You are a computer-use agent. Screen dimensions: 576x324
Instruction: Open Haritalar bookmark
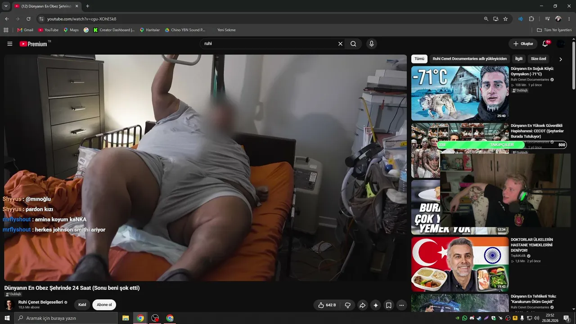pos(150,30)
